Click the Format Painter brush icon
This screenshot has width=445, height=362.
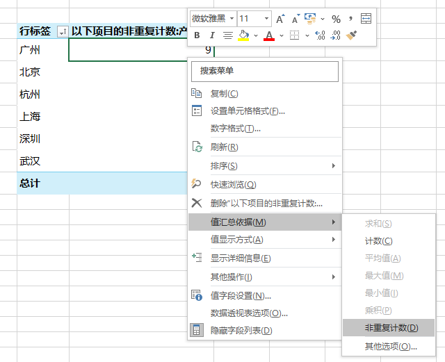pos(352,35)
